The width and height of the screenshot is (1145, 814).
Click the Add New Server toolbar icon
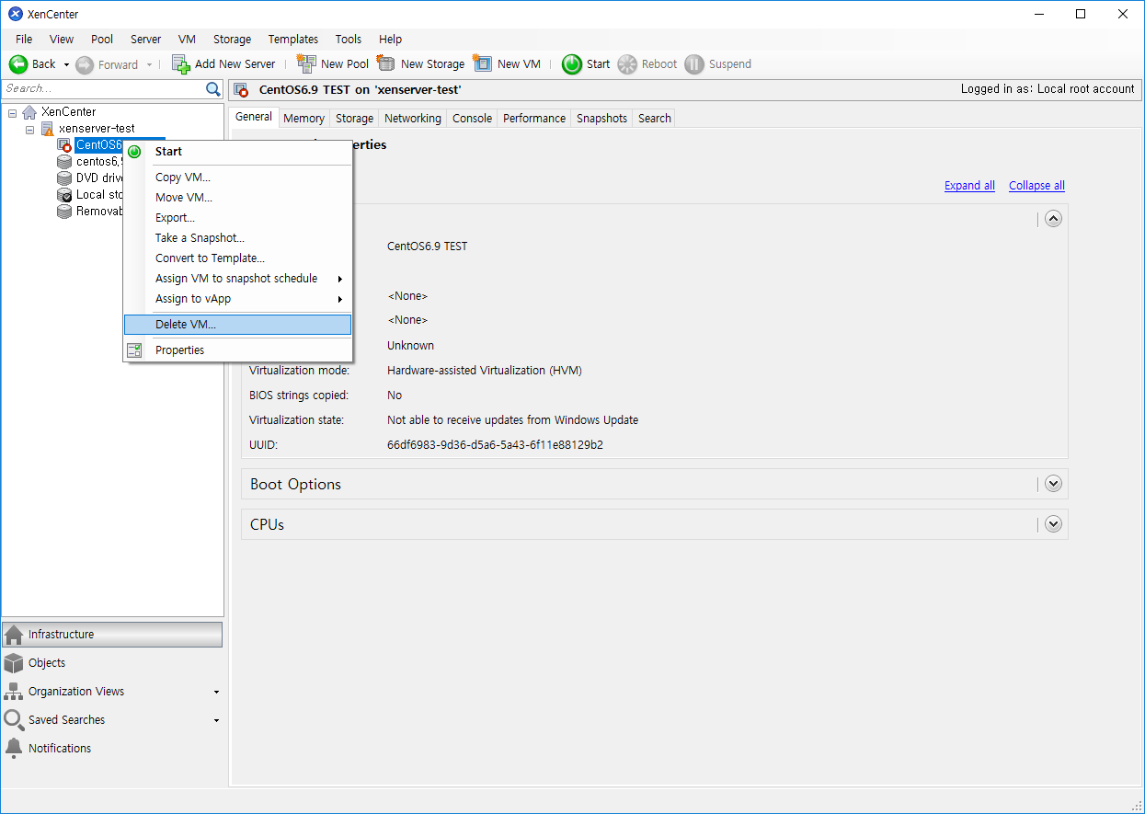coord(181,64)
